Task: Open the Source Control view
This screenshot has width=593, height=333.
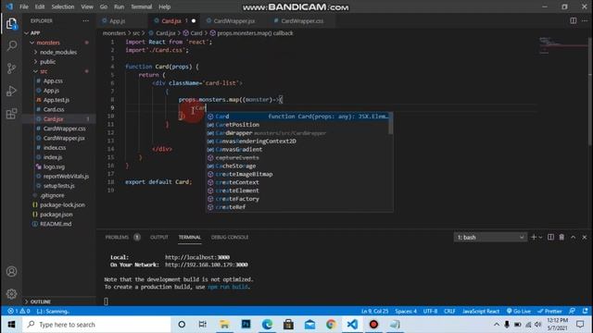Action: coord(11,68)
